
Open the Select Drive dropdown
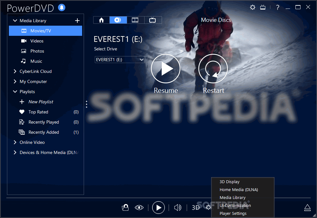pyautogui.click(x=120, y=60)
